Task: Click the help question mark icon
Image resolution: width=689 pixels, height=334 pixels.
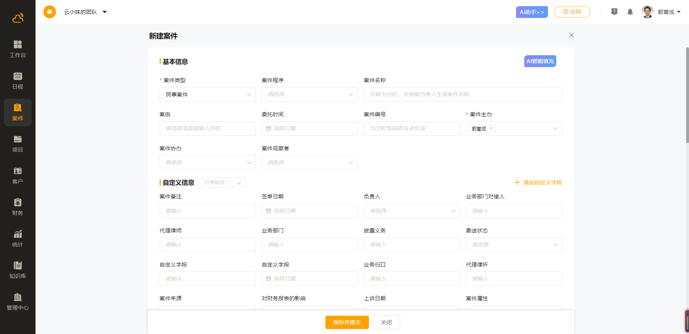Action: click(614, 12)
